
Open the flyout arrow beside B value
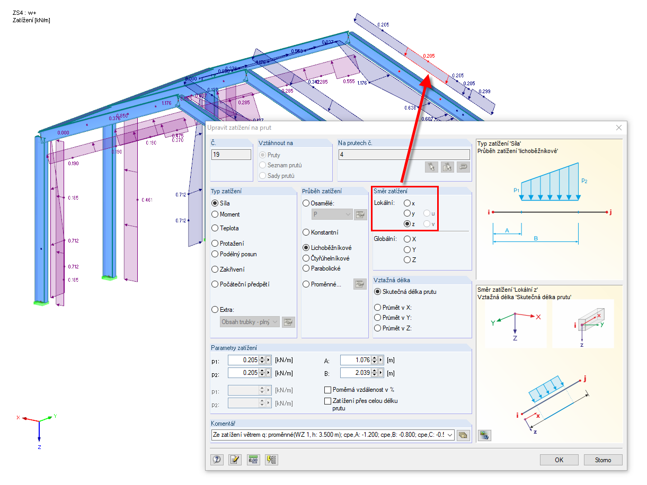[x=381, y=373]
